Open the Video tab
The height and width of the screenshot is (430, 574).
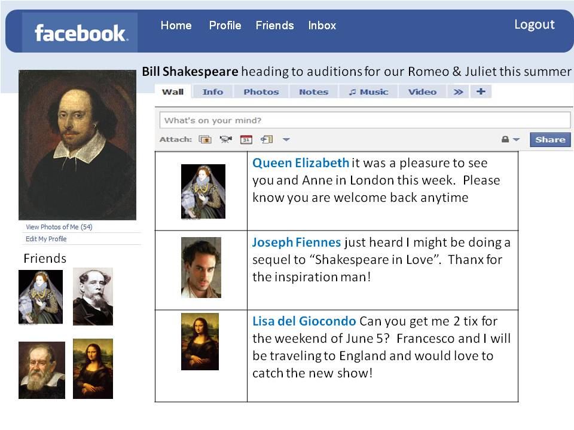click(423, 92)
